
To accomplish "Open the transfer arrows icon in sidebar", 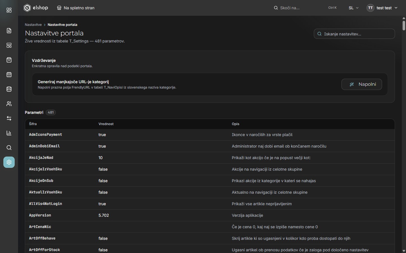I will (9, 118).
